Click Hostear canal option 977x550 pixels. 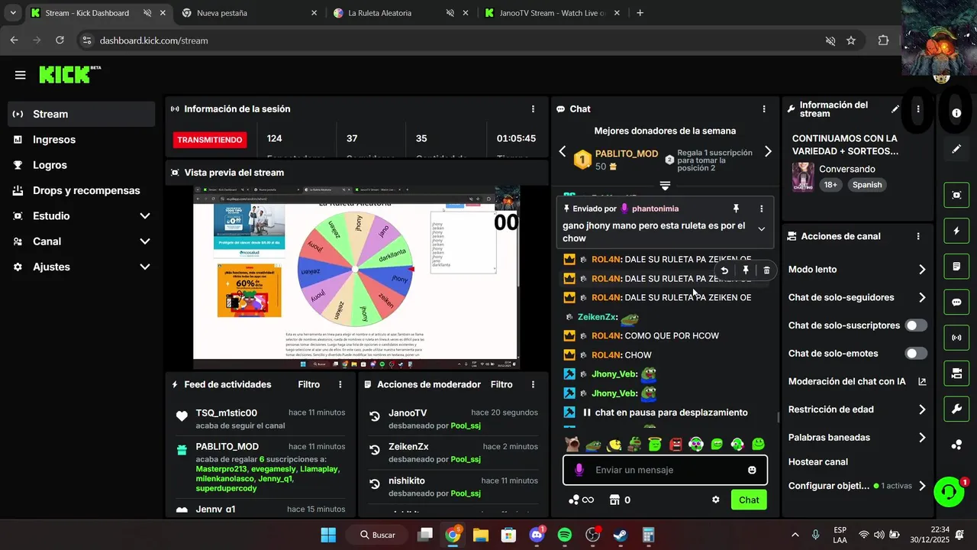pos(818,461)
